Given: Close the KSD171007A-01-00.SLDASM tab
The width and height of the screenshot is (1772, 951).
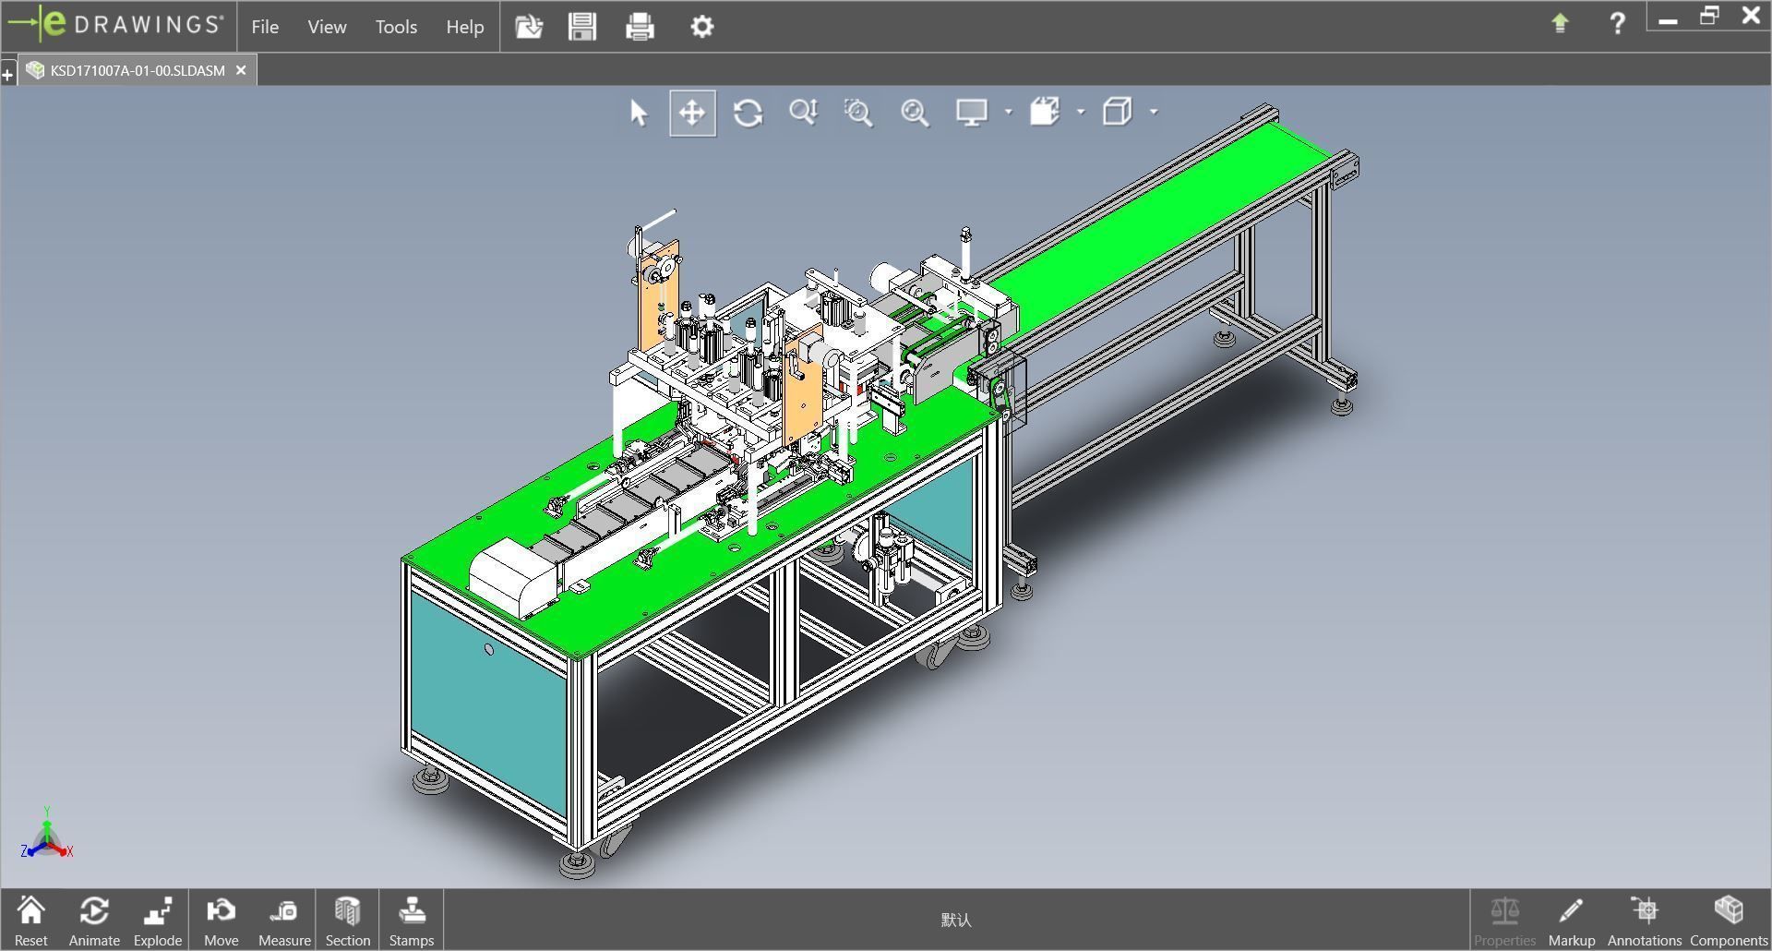Looking at the screenshot, I should click(x=241, y=70).
